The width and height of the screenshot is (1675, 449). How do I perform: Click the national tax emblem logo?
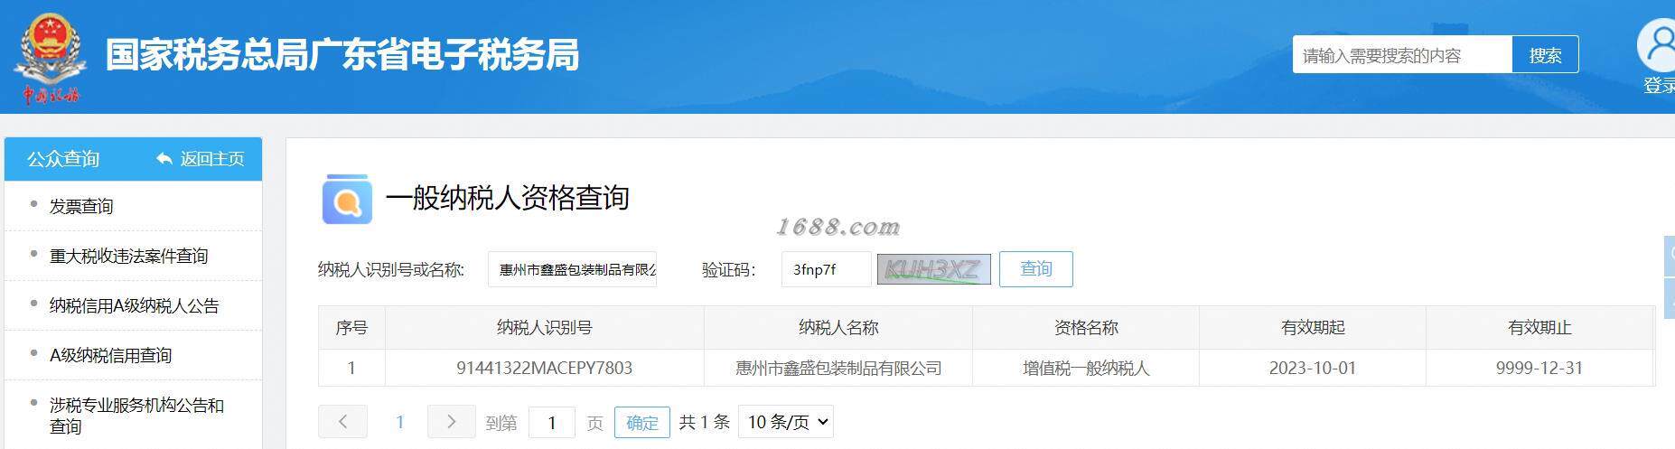[x=51, y=57]
